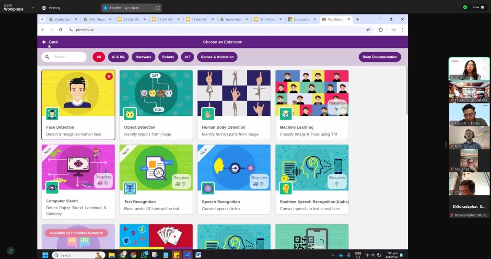Click the Zoom annotate pencil icon
The height and width of the screenshot is (259, 491).
point(11,251)
